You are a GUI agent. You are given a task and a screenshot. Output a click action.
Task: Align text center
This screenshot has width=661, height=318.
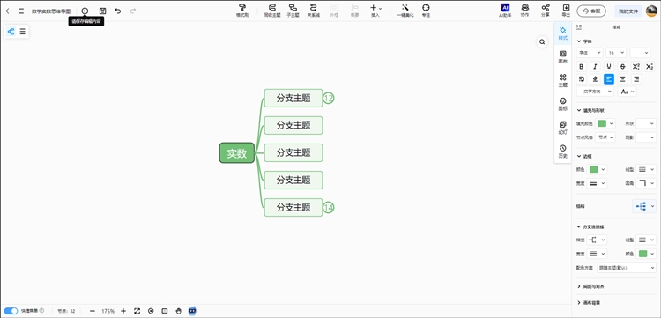(x=622, y=78)
